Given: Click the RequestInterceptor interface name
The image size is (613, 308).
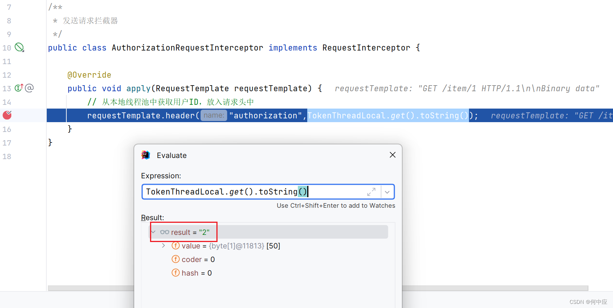Looking at the screenshot, I should pos(366,48).
